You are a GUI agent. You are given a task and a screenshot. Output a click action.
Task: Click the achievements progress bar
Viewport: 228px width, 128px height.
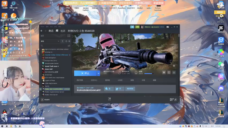pos(149,74)
